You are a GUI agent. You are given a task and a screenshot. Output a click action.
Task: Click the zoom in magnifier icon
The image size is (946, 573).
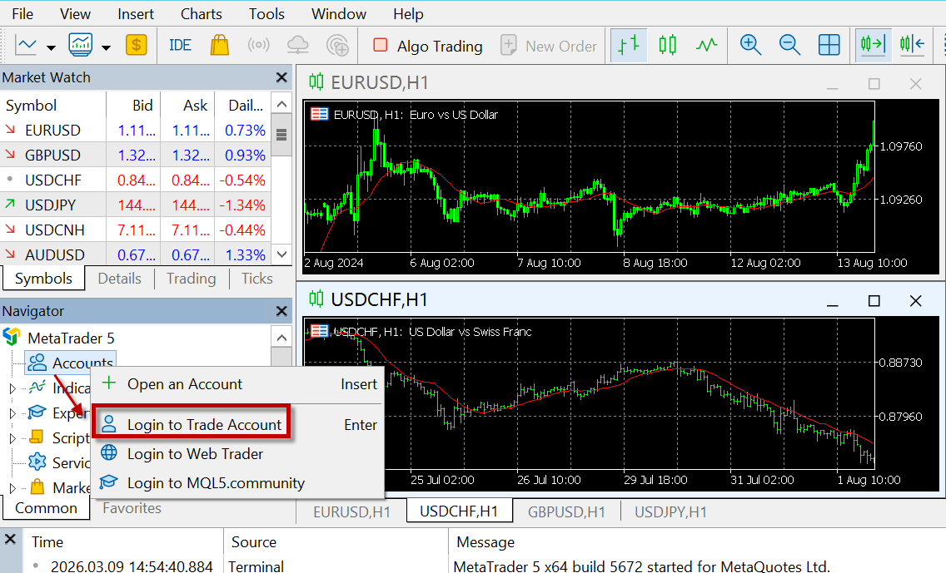point(750,46)
